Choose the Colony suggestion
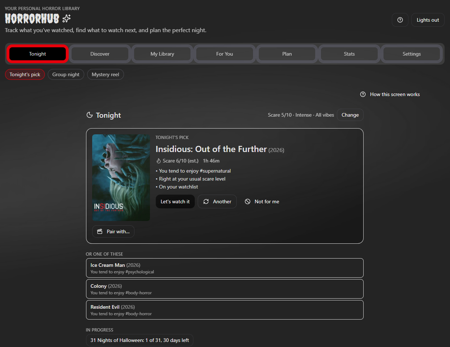 [225, 289]
